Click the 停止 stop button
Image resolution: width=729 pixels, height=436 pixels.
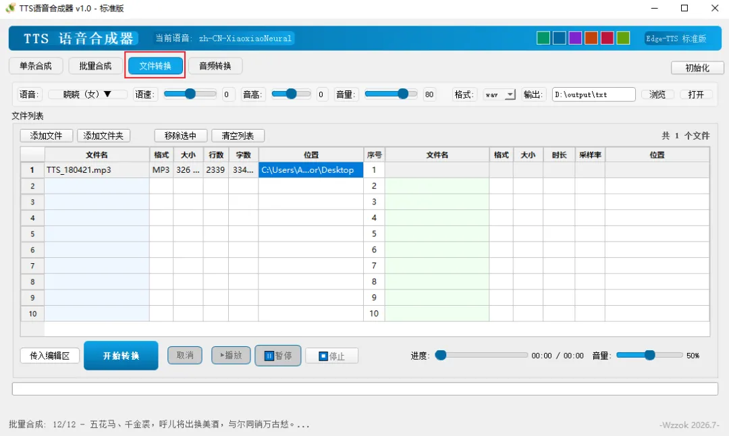click(331, 356)
